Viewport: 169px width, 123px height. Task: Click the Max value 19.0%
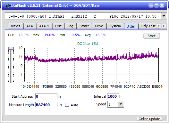click(x=50, y=35)
